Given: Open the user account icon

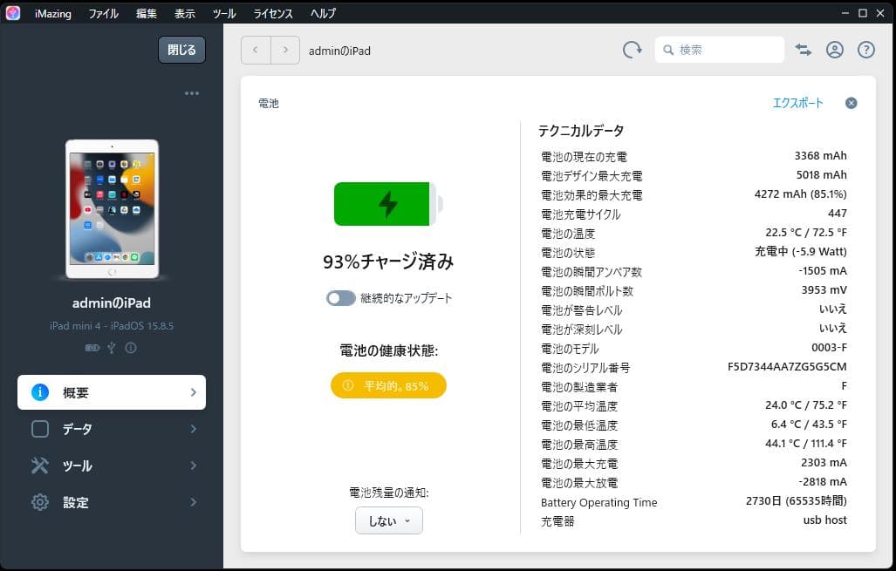Looking at the screenshot, I should [x=835, y=51].
